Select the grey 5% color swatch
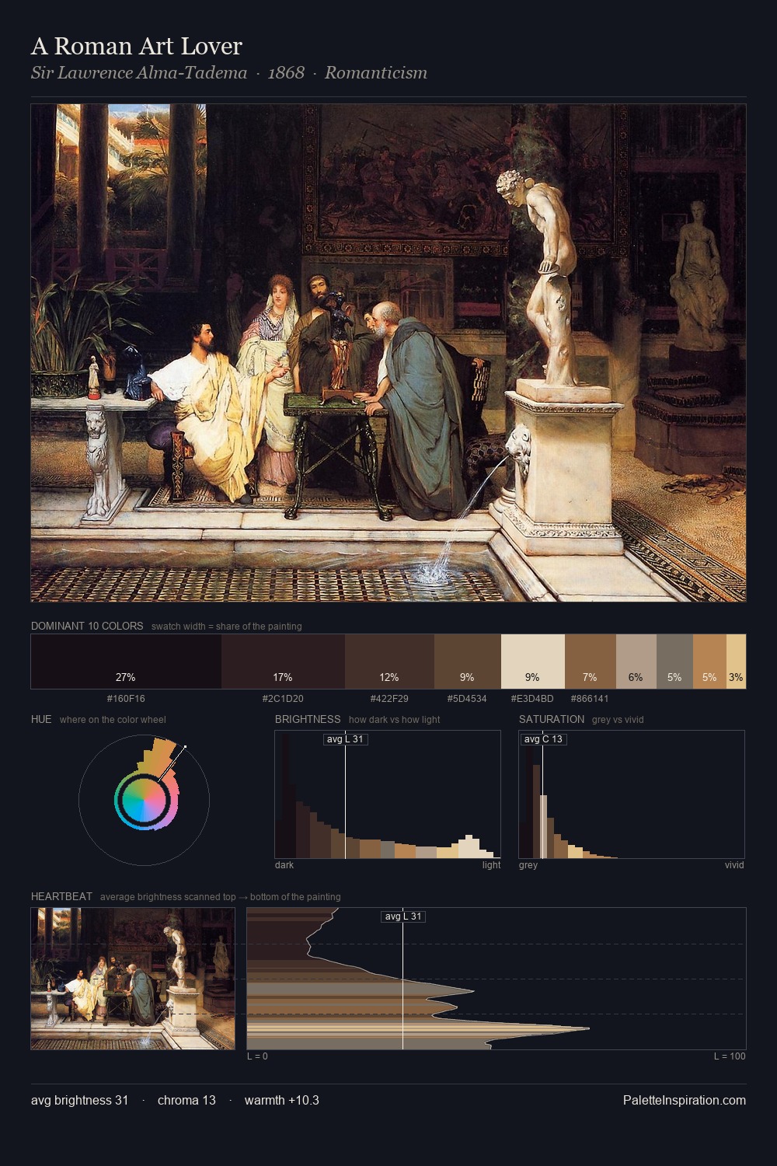Viewport: 777px width, 1166px height. pos(674,662)
